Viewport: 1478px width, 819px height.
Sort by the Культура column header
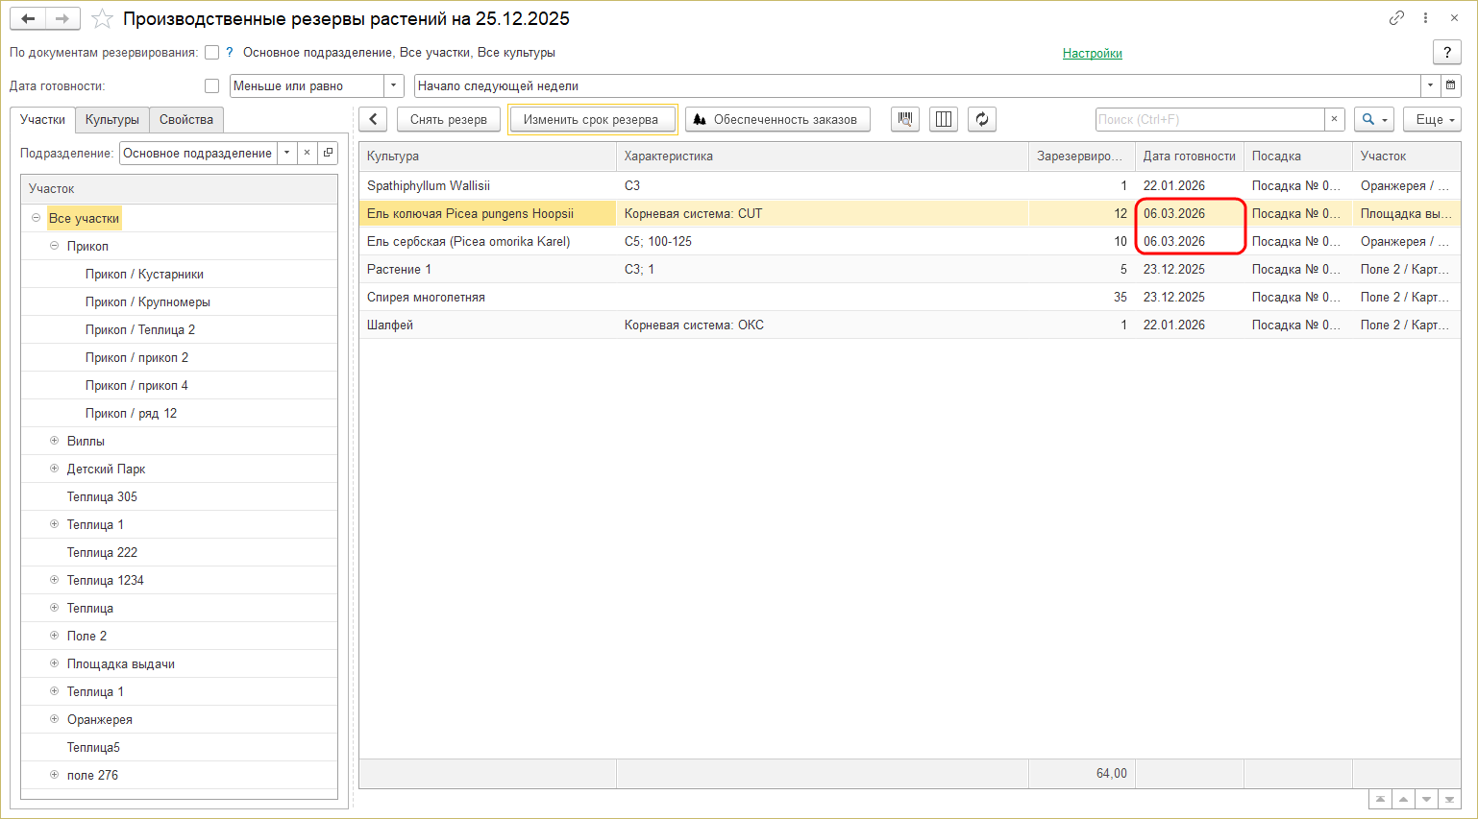coord(487,156)
